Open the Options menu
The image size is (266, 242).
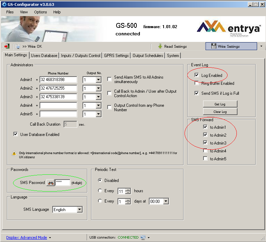point(40,12)
